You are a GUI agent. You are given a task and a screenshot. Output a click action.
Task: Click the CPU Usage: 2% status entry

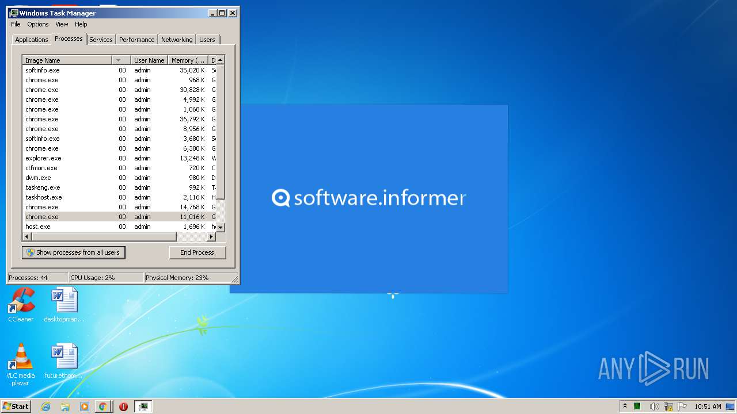pyautogui.click(x=106, y=278)
